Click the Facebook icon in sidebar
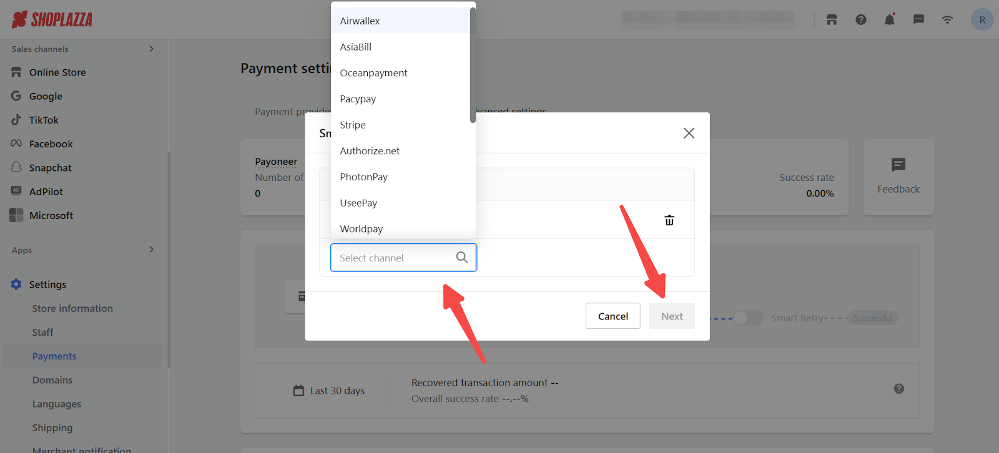Viewport: 999px width, 453px height. pyautogui.click(x=16, y=144)
